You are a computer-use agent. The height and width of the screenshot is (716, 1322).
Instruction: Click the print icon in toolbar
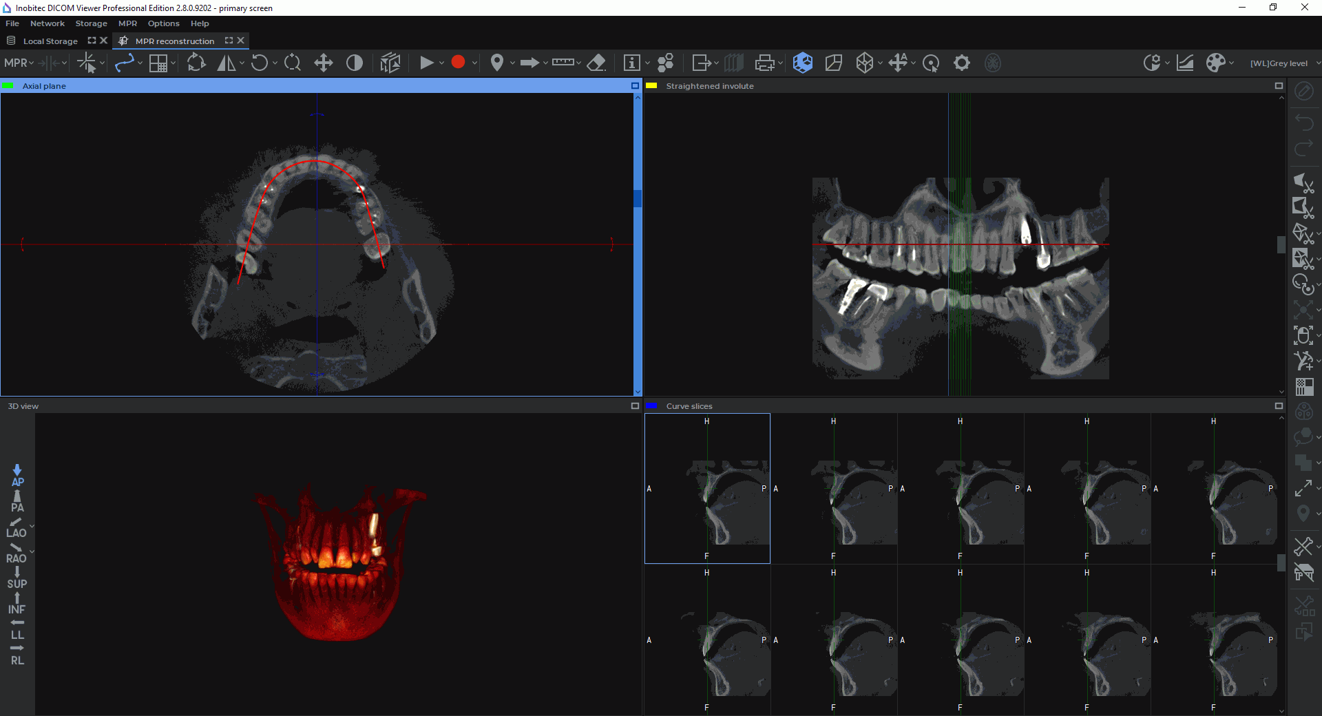[x=764, y=63]
